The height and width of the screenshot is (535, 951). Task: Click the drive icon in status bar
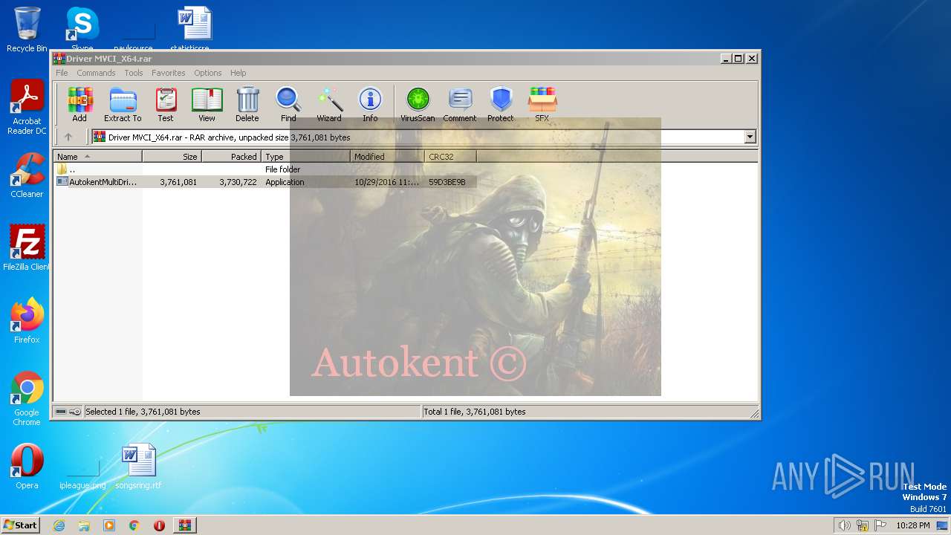pos(61,412)
